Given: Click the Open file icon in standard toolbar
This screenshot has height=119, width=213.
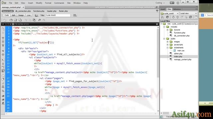Looking at the screenshot, I should [11, 20].
